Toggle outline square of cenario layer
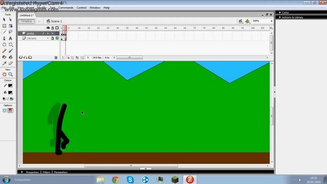 click(57, 38)
